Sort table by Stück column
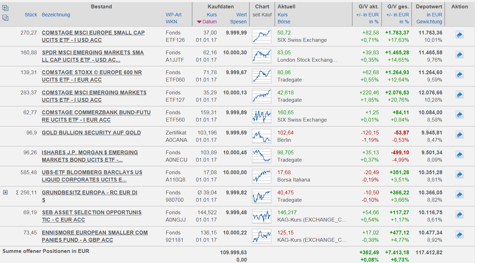 click(31, 15)
